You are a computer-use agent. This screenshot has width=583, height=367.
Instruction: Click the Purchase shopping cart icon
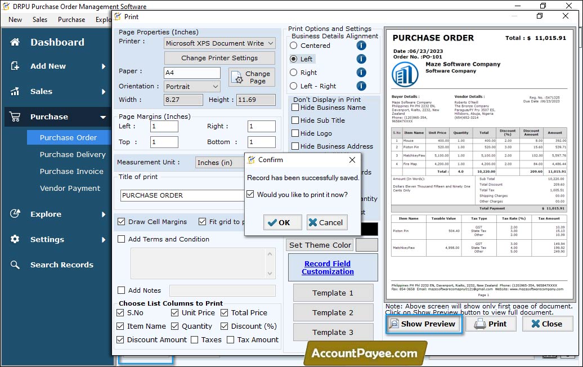15,117
